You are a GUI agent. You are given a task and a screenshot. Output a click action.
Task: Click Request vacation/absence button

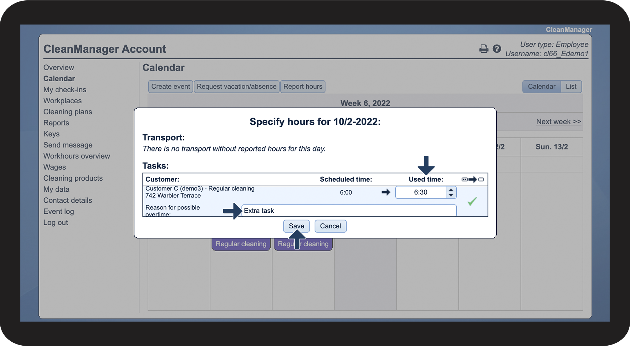click(x=236, y=87)
